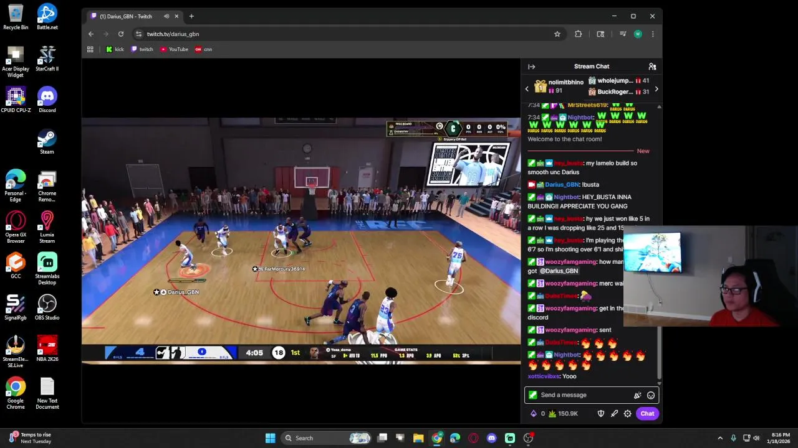
Task: Click Darius_GBN username in chat
Action: (x=562, y=185)
